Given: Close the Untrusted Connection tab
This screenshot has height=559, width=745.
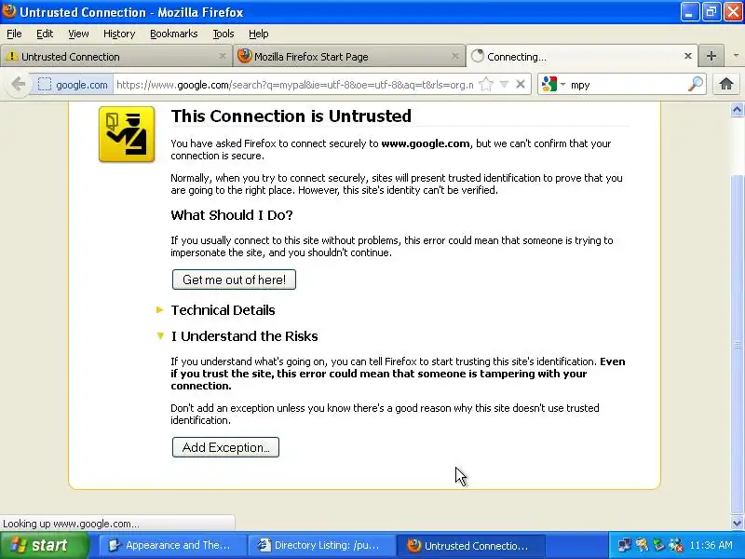Looking at the screenshot, I should (x=222, y=56).
